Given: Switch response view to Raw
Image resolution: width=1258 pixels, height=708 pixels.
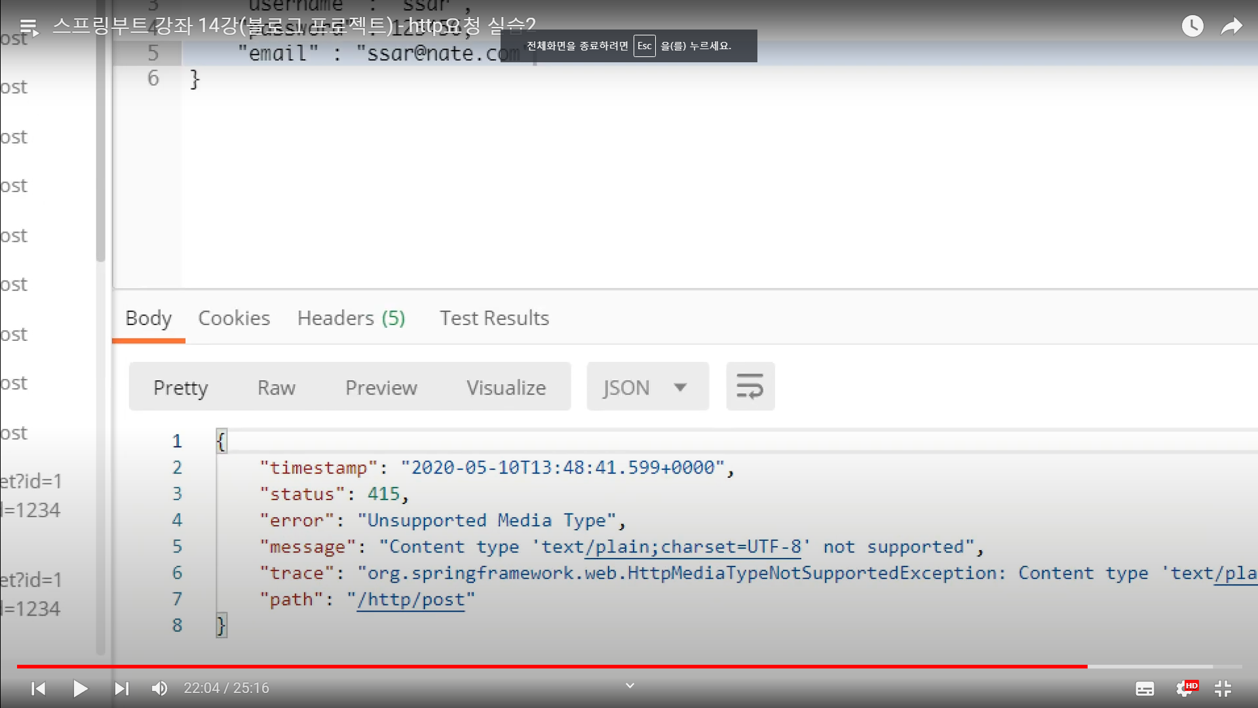Looking at the screenshot, I should click(276, 387).
